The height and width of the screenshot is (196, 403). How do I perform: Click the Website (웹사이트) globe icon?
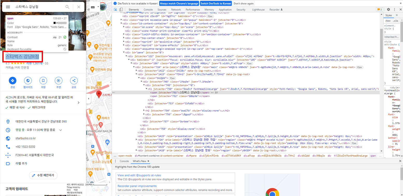[28, 81]
